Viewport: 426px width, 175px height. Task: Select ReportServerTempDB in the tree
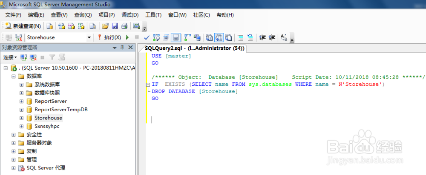pos(61,110)
